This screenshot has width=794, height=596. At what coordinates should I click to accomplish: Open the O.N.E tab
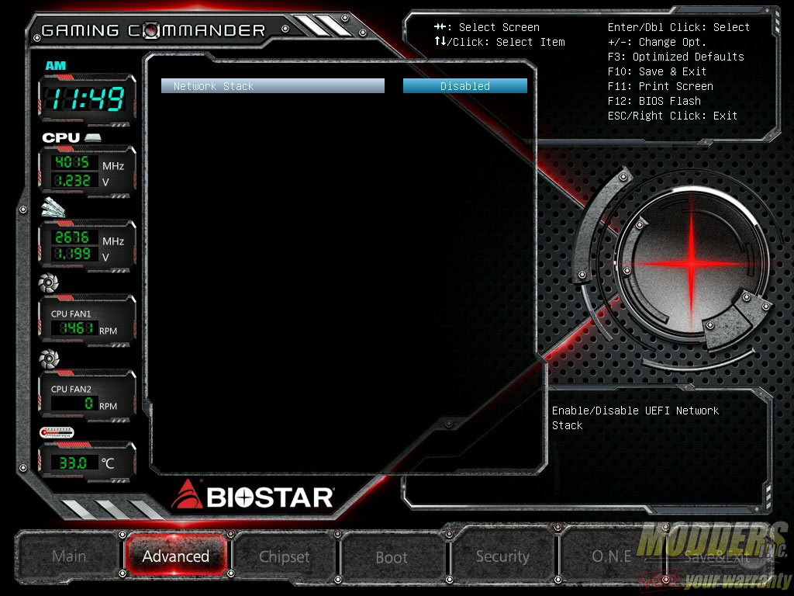click(x=612, y=556)
